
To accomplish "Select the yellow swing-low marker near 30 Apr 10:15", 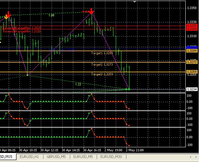I will coord(27,75).
